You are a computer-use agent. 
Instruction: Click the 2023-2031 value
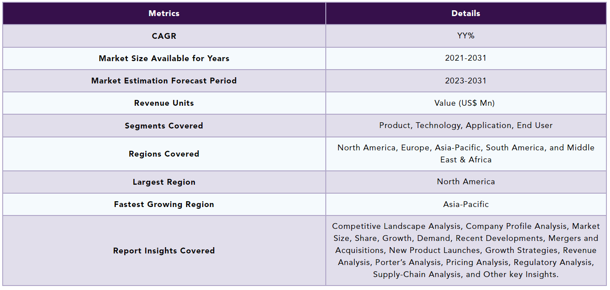click(466, 81)
